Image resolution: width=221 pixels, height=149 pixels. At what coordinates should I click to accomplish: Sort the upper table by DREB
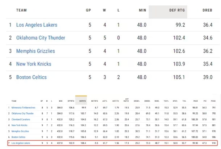pyautogui.click(x=207, y=10)
